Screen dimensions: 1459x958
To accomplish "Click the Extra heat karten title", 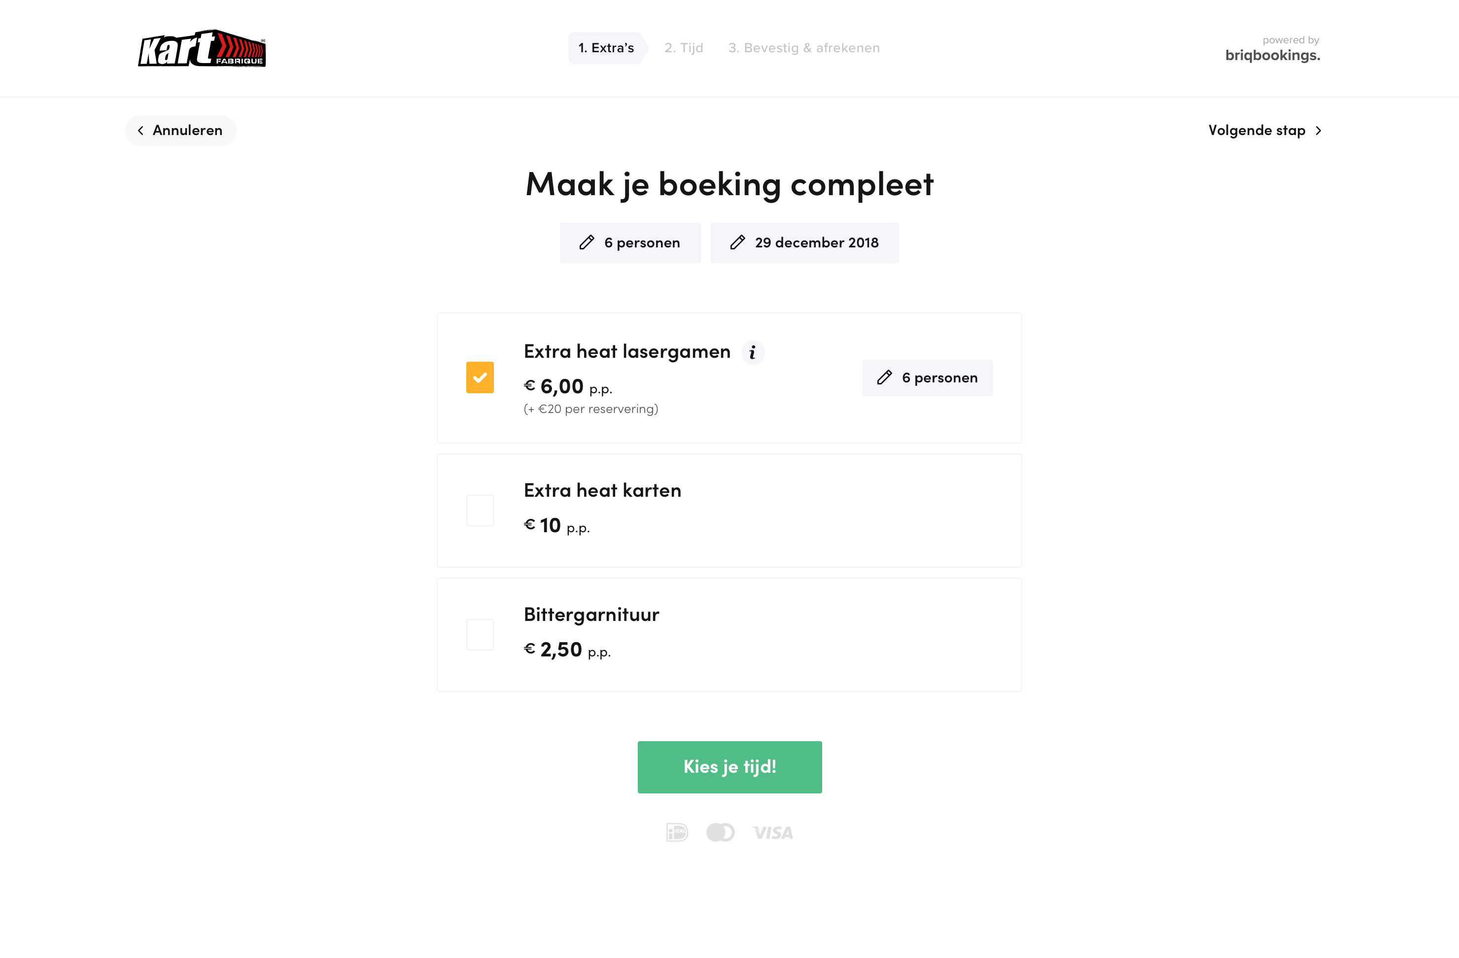I will pyautogui.click(x=602, y=490).
